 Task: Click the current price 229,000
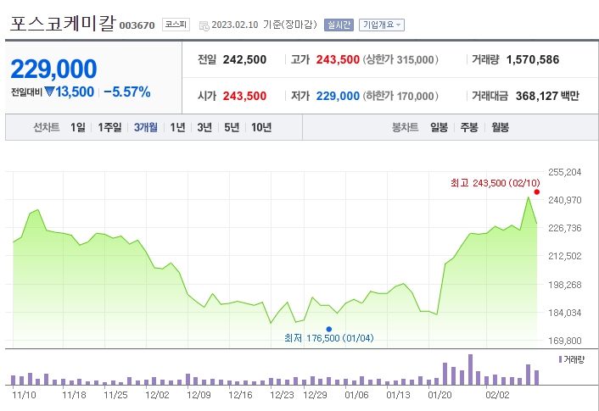[53, 69]
